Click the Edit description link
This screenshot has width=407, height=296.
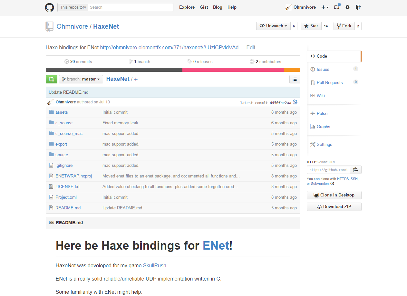click(x=251, y=47)
